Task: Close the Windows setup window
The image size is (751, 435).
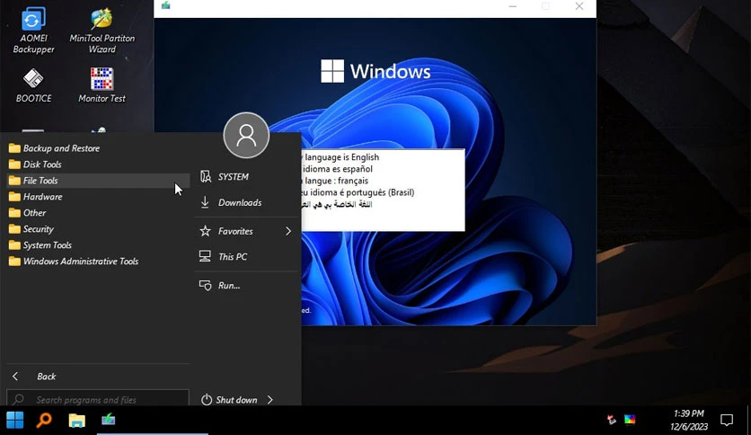Action: [x=579, y=5]
